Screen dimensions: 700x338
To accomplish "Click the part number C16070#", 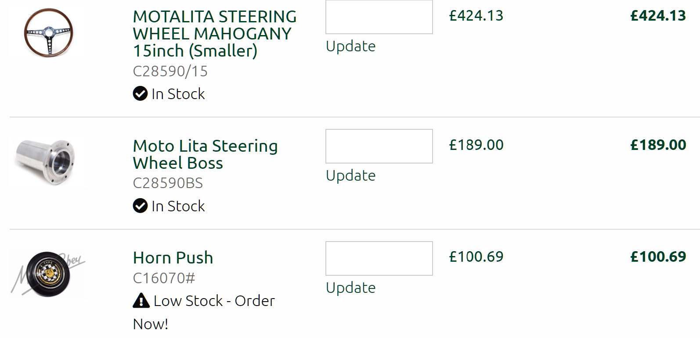I will click(164, 278).
